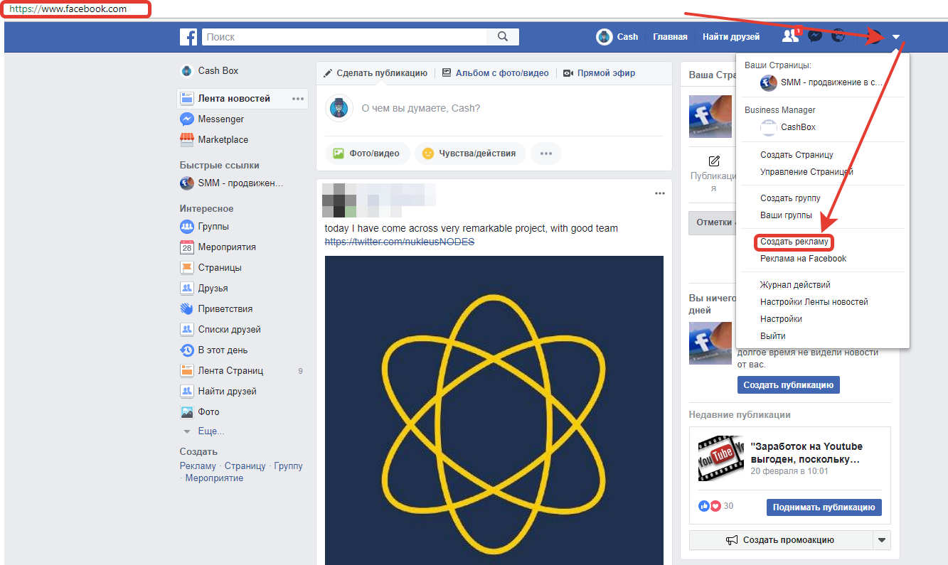
Task: Select Реклама на Facebook menu item
Action: [803, 259]
